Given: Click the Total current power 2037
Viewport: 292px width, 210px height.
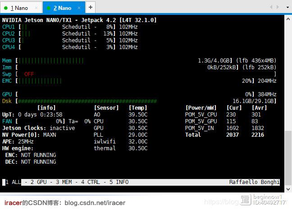Looking at the screenshot, I should 233,135.
